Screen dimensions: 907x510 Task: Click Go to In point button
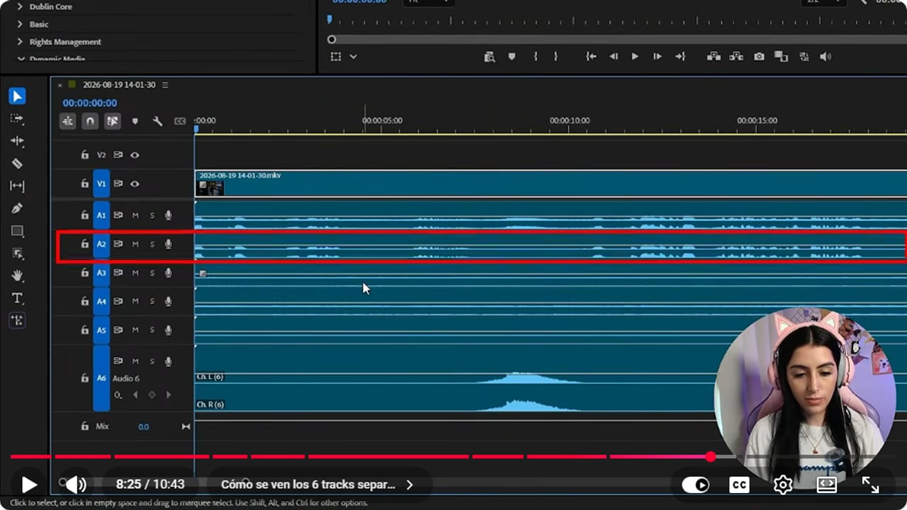pyautogui.click(x=591, y=57)
